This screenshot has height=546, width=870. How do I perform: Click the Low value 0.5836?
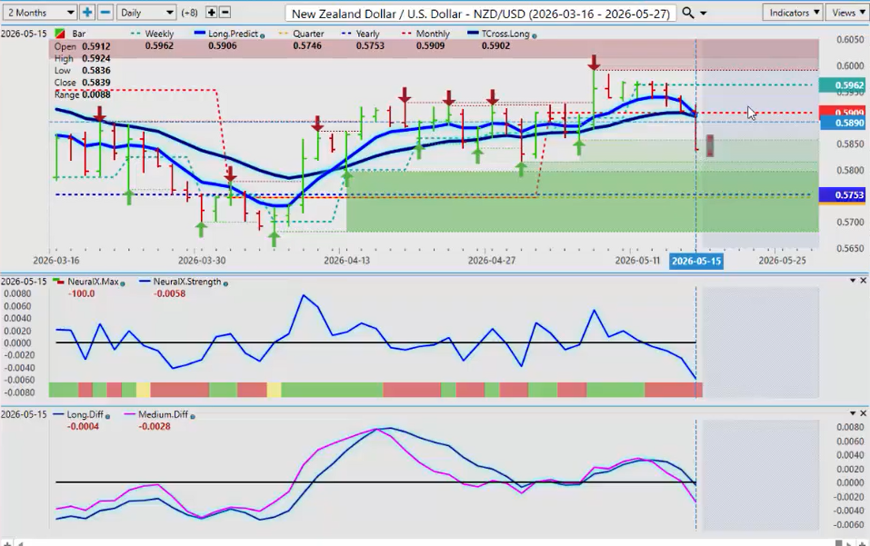95,70
